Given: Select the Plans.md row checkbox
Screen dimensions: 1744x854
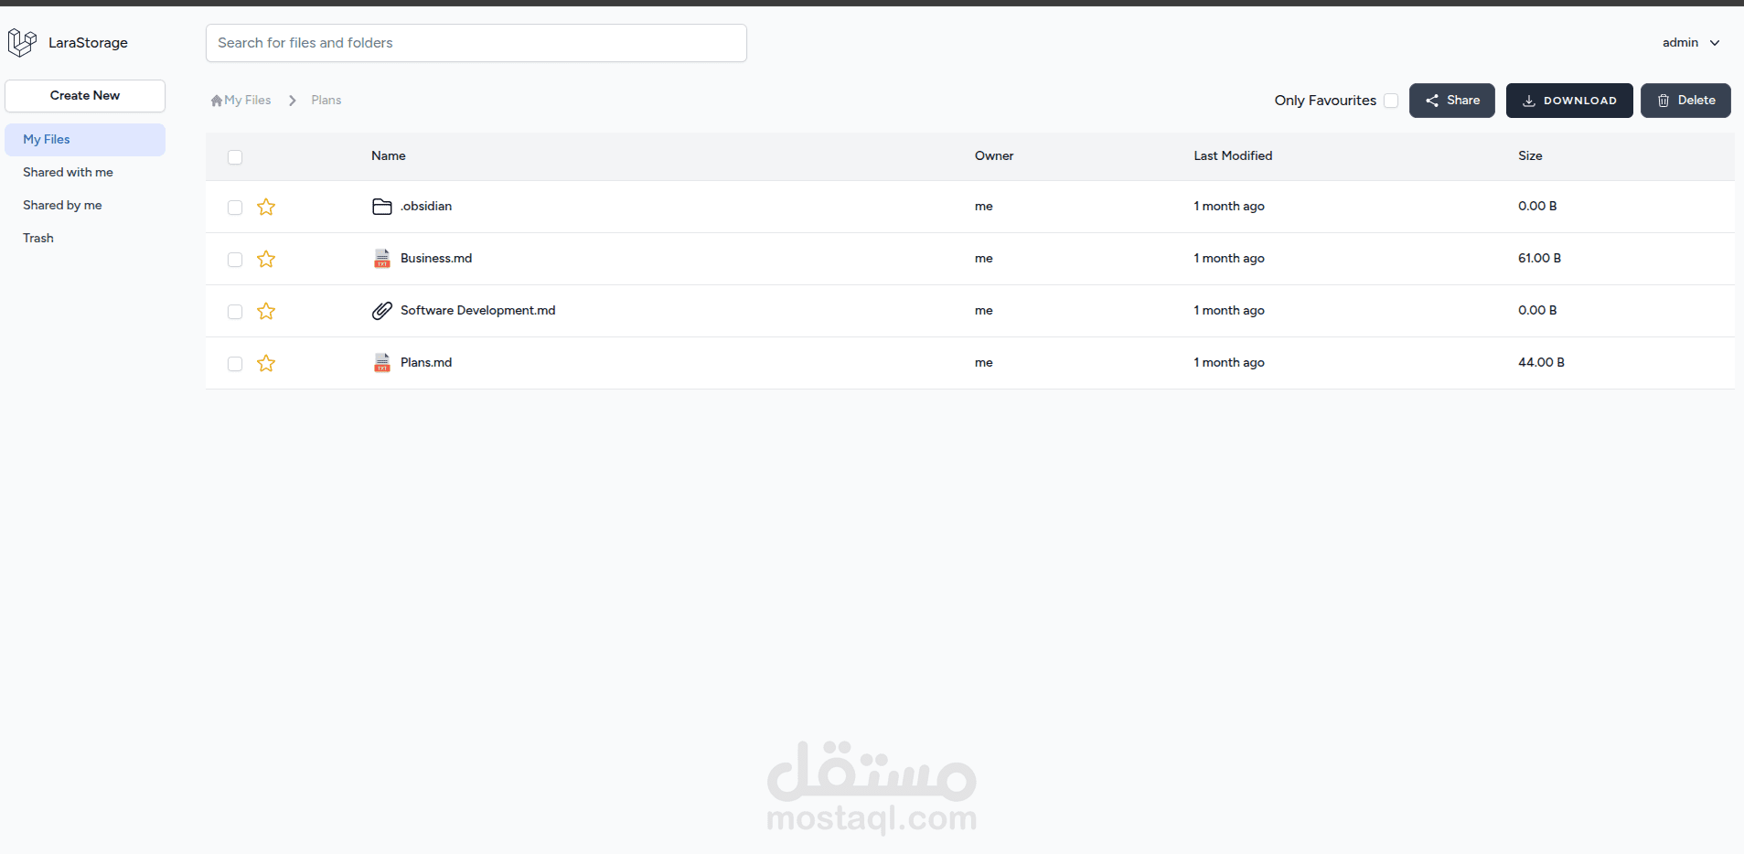Looking at the screenshot, I should [x=235, y=364].
